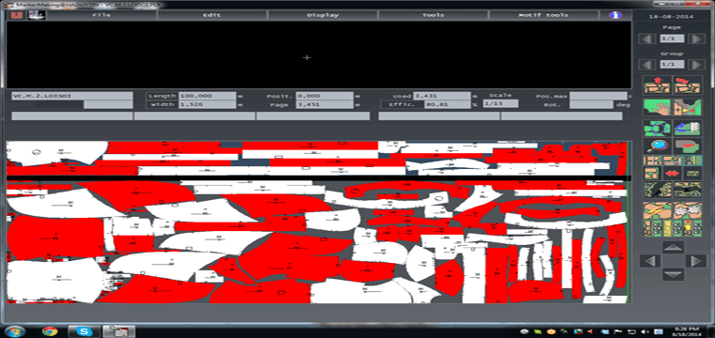
Task: Click the blue information icon
Action: point(615,15)
